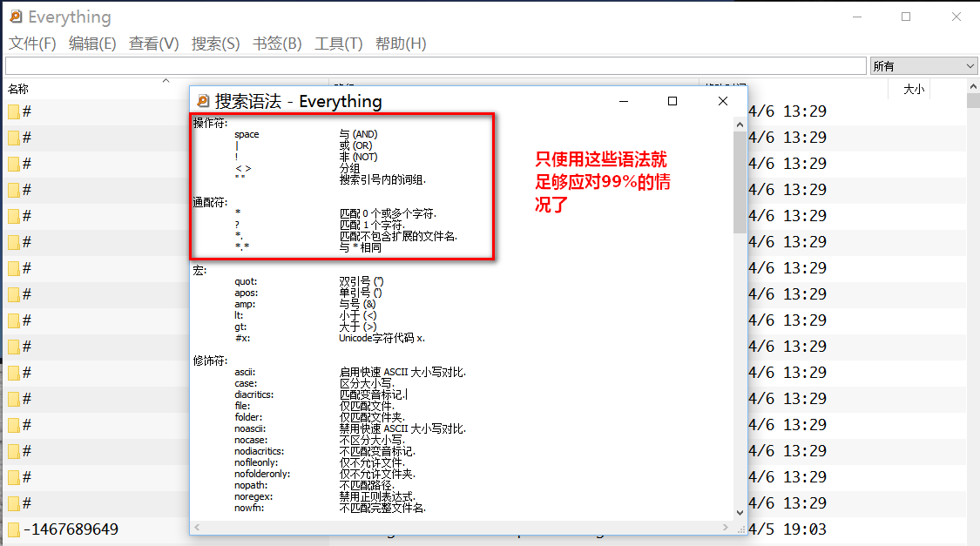Click the space operator entry

pyautogui.click(x=247, y=134)
